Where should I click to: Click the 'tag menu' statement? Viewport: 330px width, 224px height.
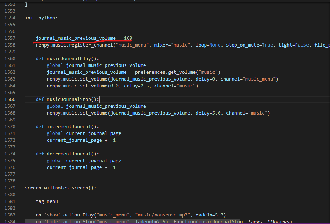pos(47,201)
